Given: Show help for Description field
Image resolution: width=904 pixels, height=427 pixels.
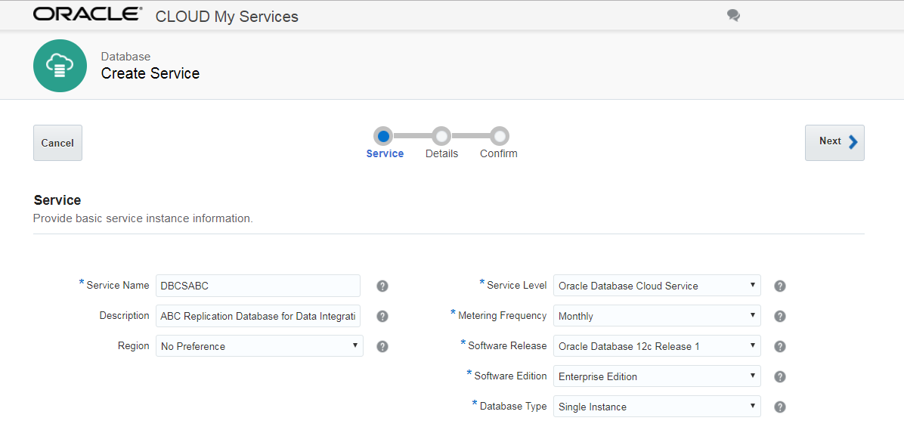Looking at the screenshot, I should pos(382,317).
